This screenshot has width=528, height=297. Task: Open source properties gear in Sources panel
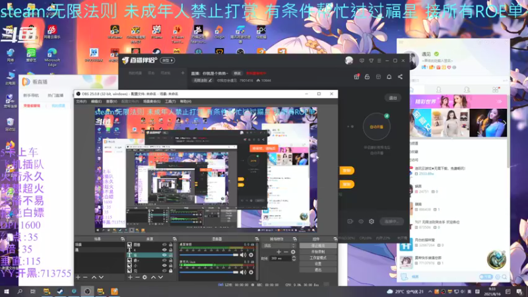(x=145, y=277)
